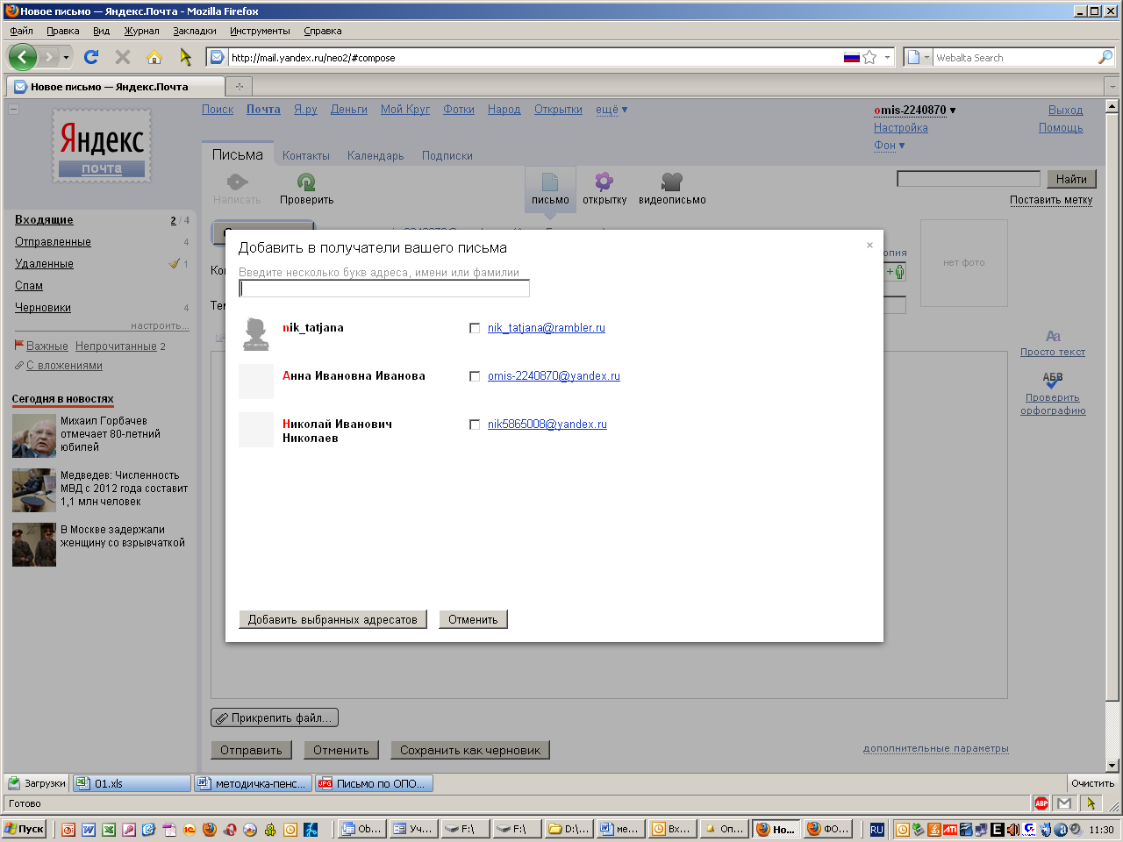The image size is (1123, 842).
Task: Open the Файл menu
Action: pos(21,31)
